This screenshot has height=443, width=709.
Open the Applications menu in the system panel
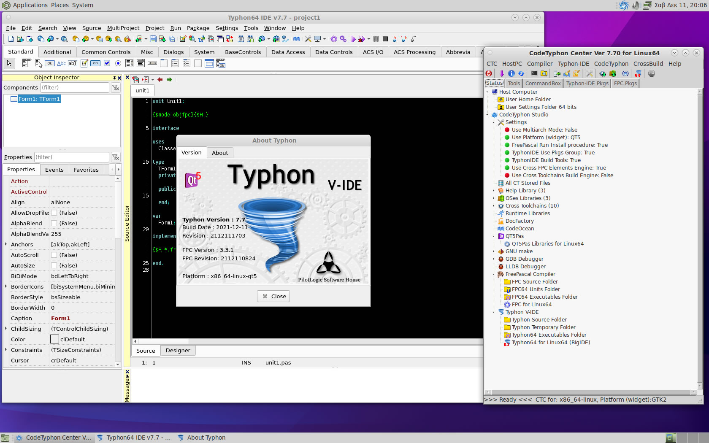[x=30, y=5]
